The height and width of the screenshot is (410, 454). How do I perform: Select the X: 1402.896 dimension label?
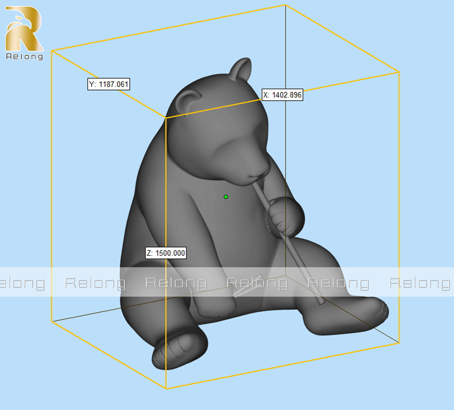pyautogui.click(x=282, y=95)
